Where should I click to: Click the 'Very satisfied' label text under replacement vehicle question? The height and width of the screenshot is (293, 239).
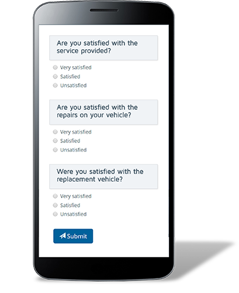click(x=75, y=196)
